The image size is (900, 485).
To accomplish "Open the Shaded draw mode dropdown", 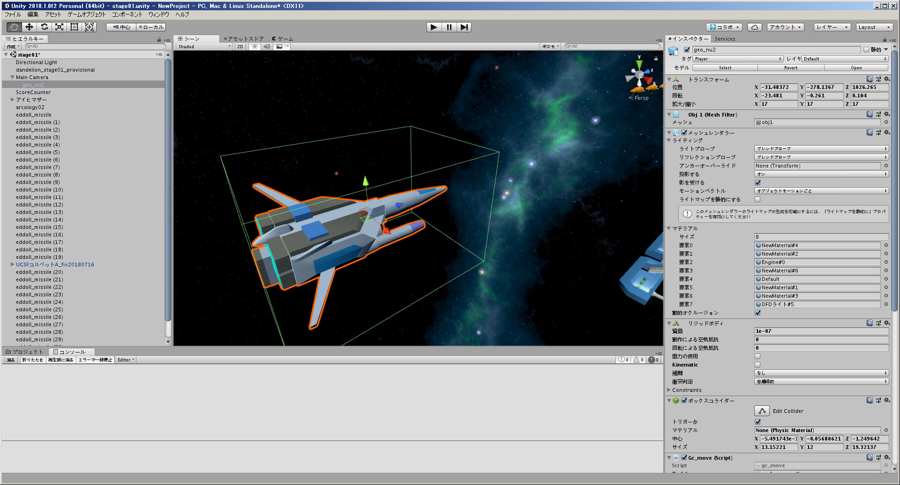I will (x=204, y=47).
